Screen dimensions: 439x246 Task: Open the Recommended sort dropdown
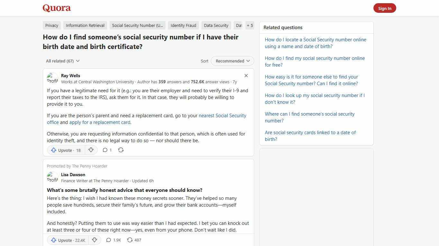coord(232,61)
